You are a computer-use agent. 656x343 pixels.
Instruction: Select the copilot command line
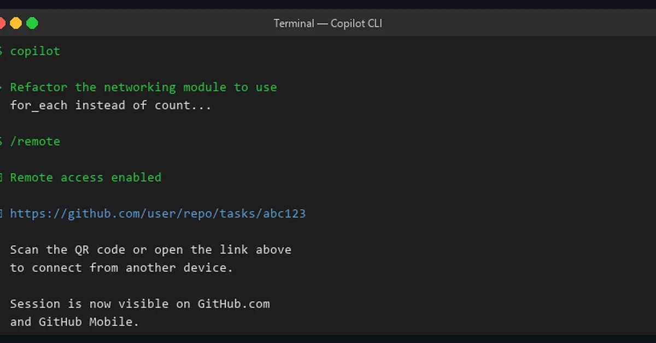tap(35, 50)
